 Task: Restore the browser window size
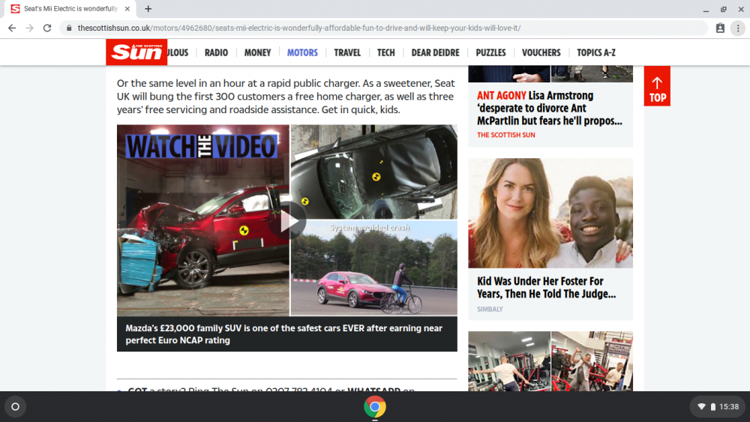point(723,9)
